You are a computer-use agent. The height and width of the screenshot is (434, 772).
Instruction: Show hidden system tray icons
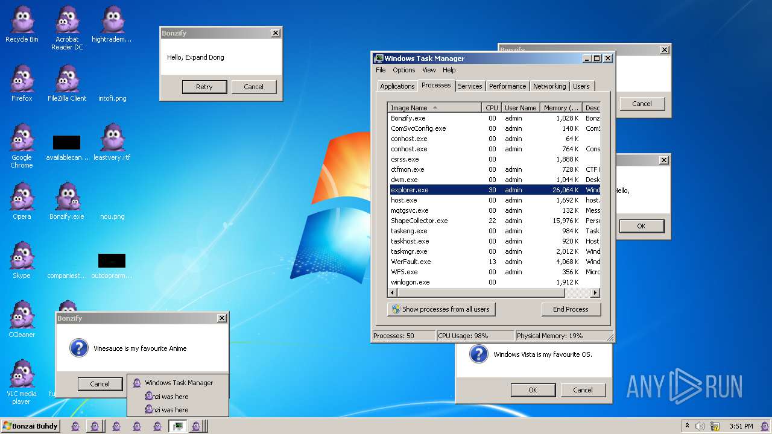coord(687,426)
